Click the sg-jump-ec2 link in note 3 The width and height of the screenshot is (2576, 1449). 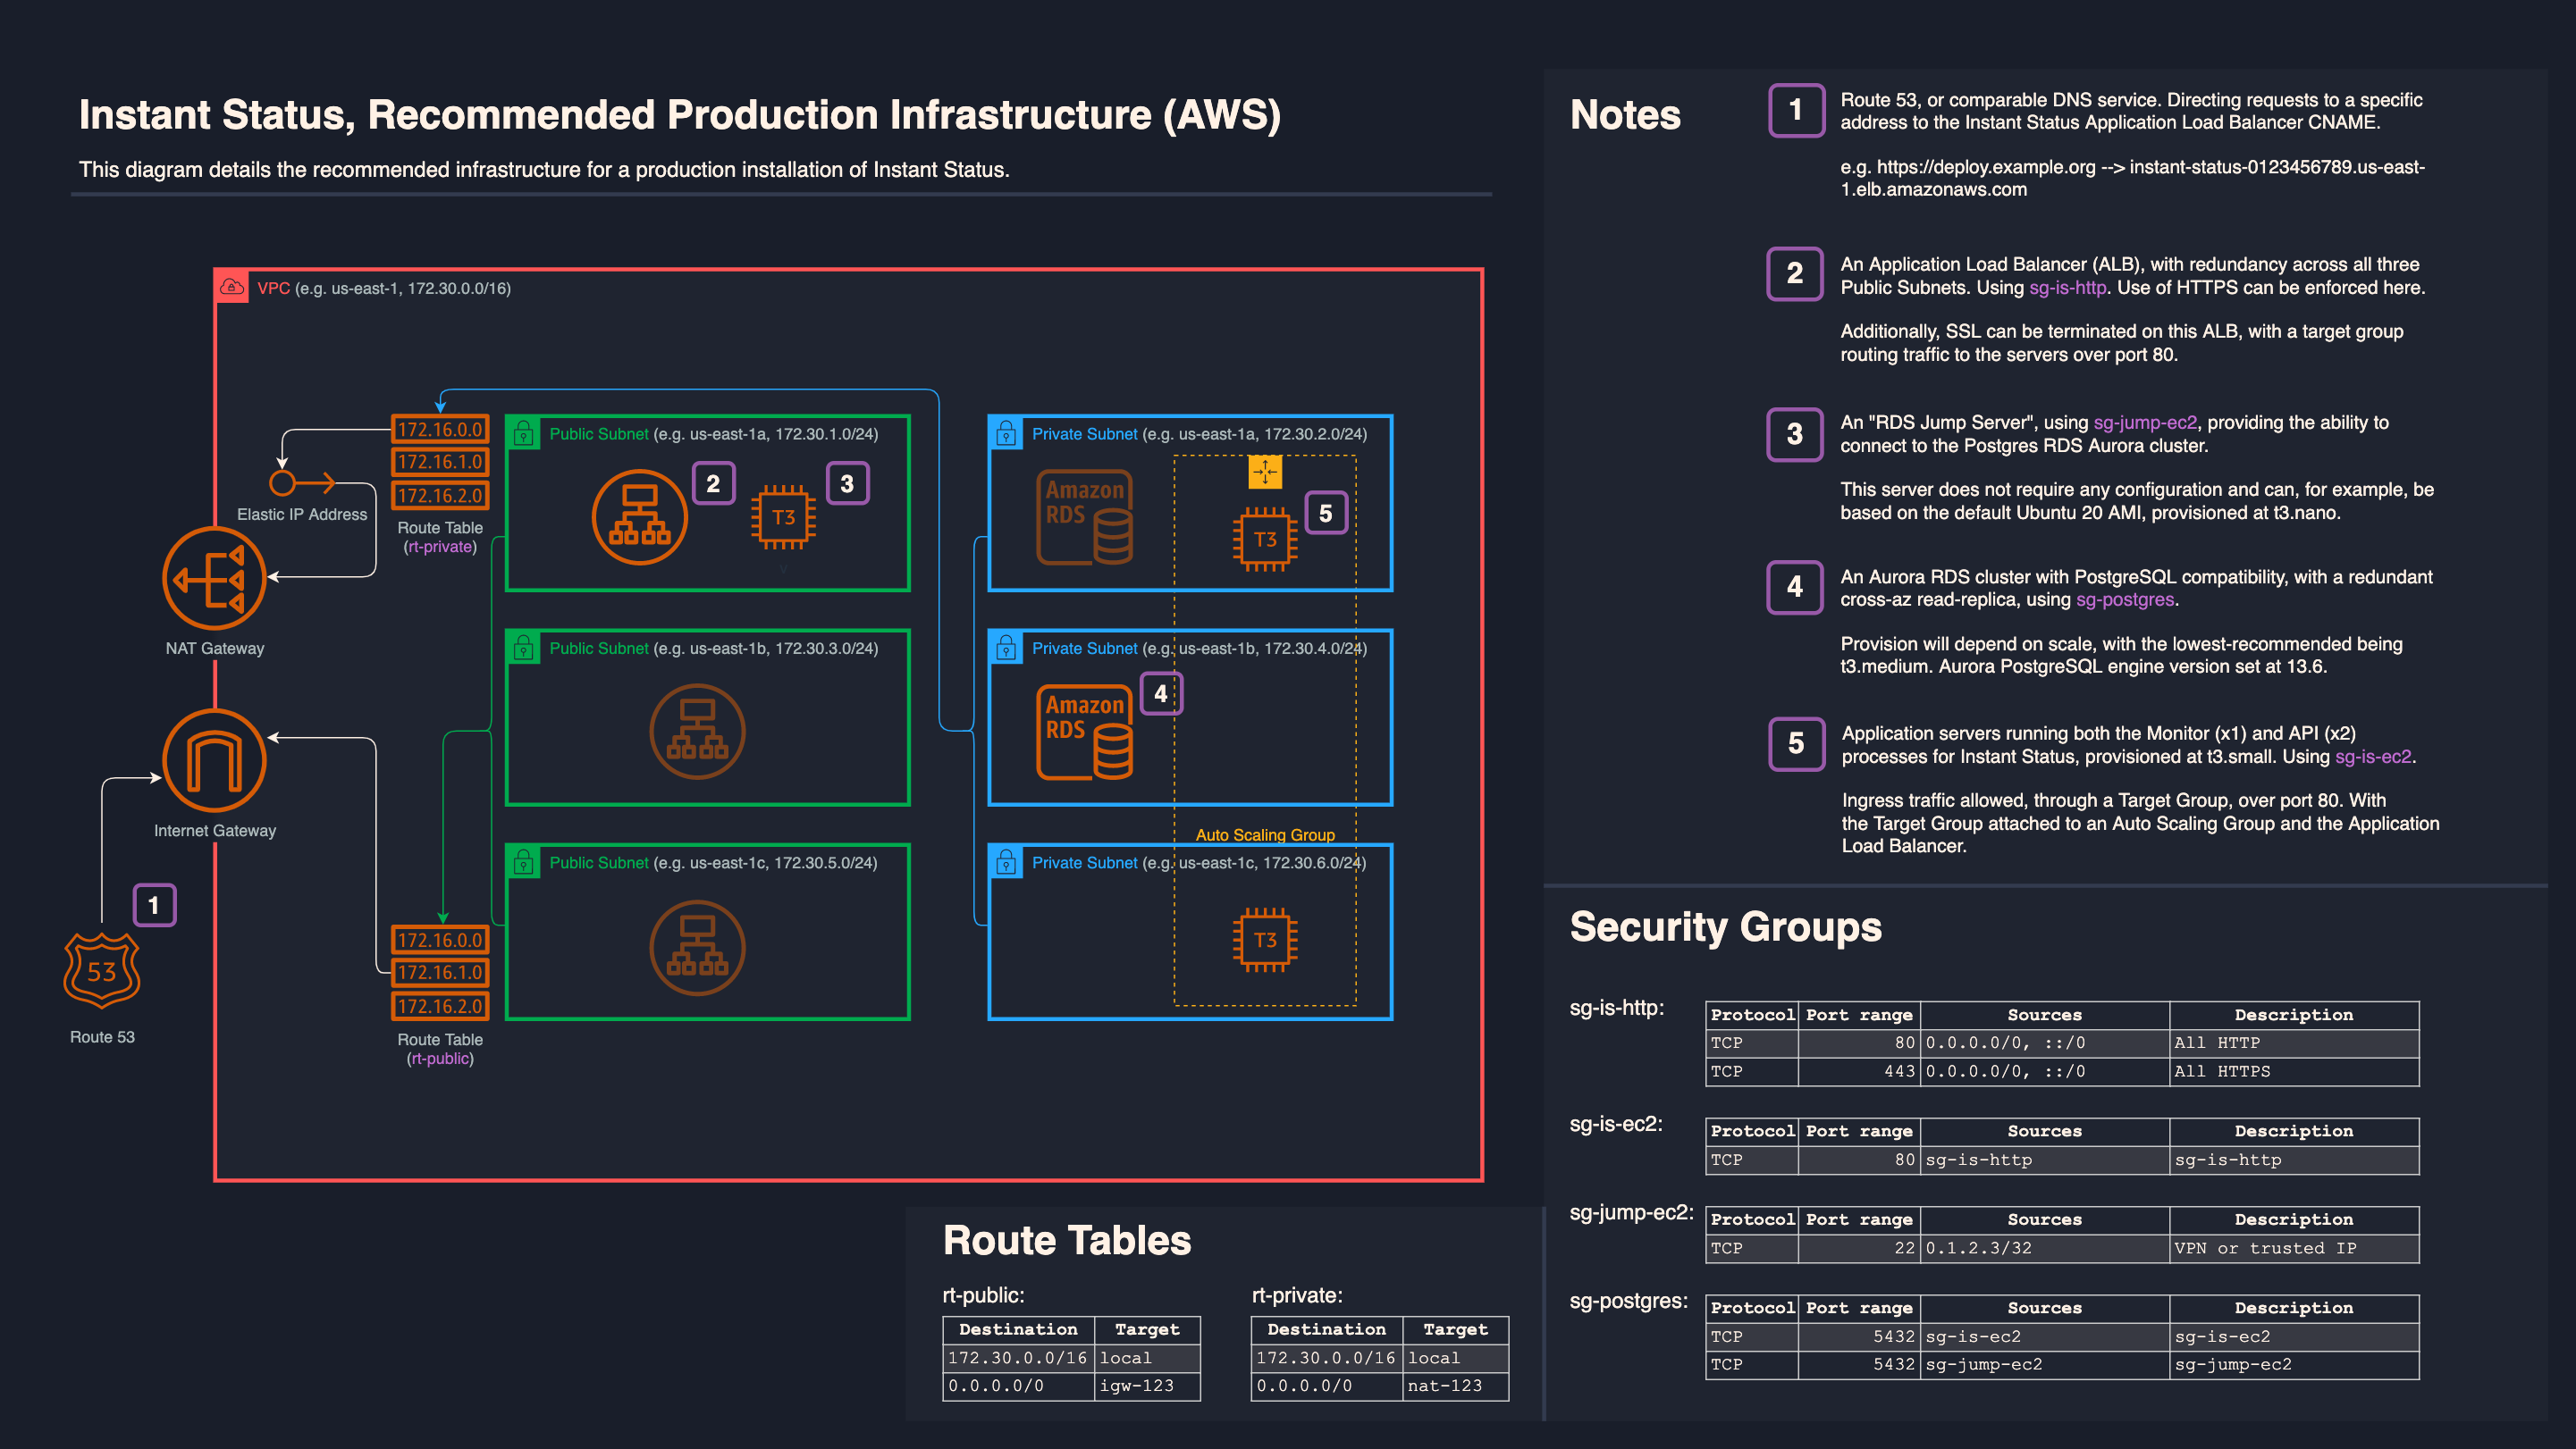2145,423
